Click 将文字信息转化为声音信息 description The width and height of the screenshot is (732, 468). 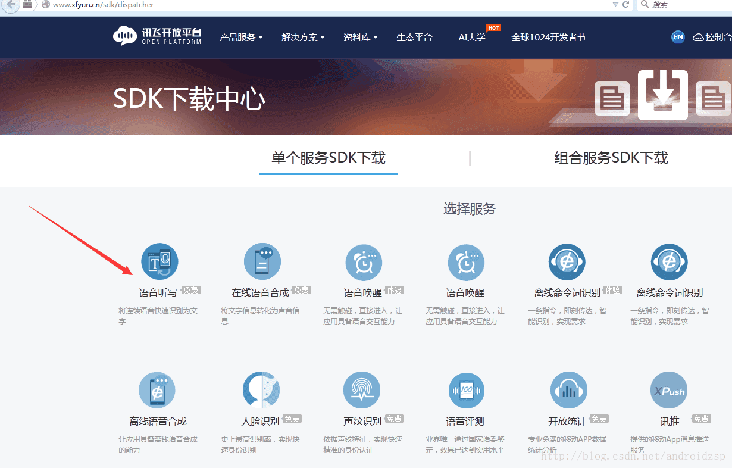[x=261, y=316]
